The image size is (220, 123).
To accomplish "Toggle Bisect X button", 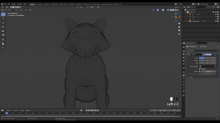I will tap(202, 60).
